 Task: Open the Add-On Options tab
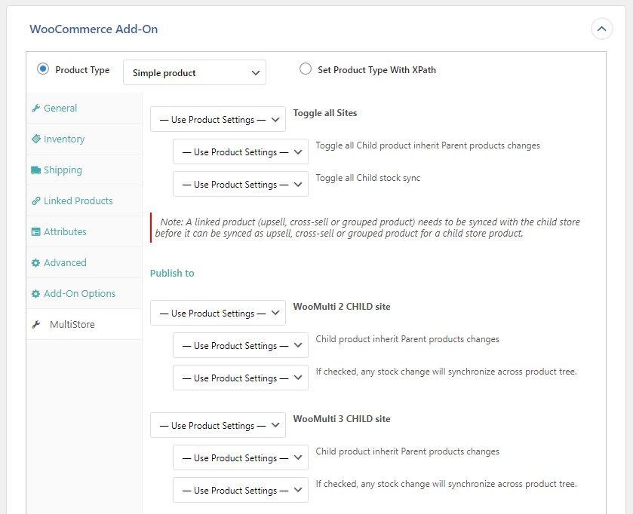[79, 294]
